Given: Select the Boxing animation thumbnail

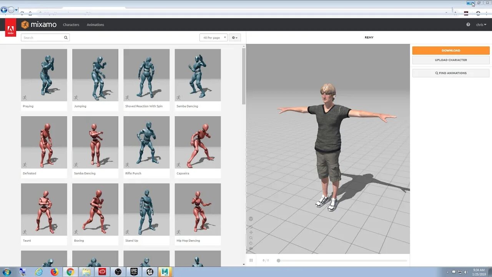Looking at the screenshot, I should pos(95,209).
